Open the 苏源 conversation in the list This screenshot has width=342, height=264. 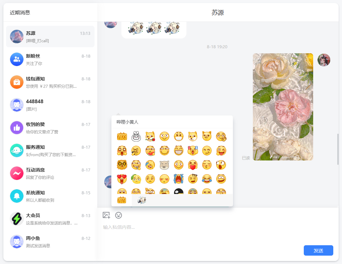(x=50, y=37)
